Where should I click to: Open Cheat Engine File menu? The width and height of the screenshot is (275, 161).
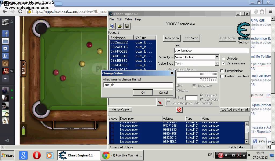[111, 19]
